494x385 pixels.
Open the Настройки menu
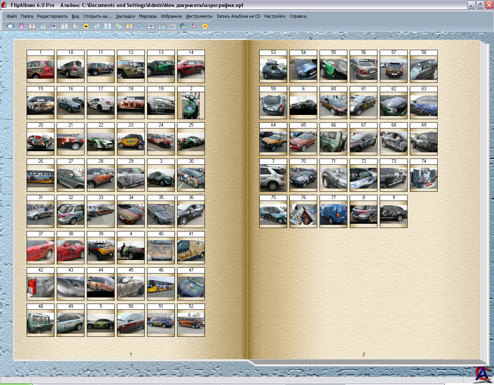click(x=275, y=16)
